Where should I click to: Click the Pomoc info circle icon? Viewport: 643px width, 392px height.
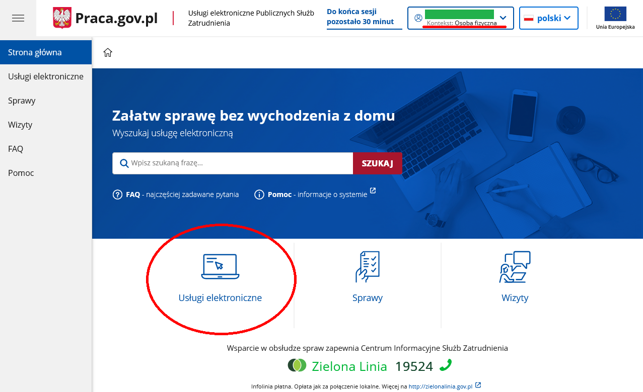259,194
